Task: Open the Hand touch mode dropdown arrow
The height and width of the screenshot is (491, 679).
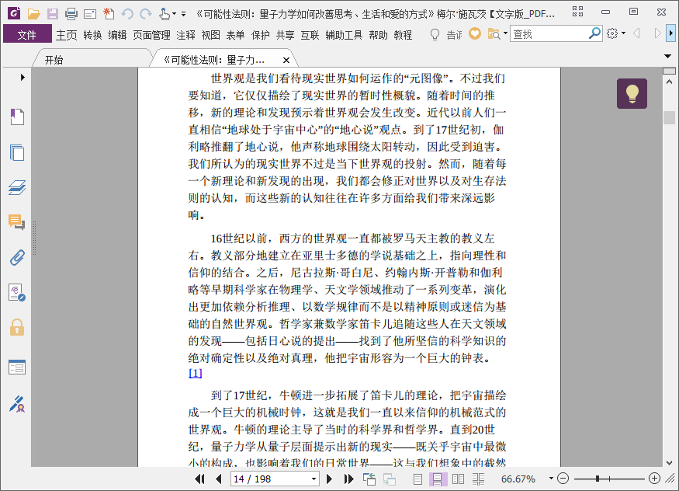Action: [x=174, y=14]
